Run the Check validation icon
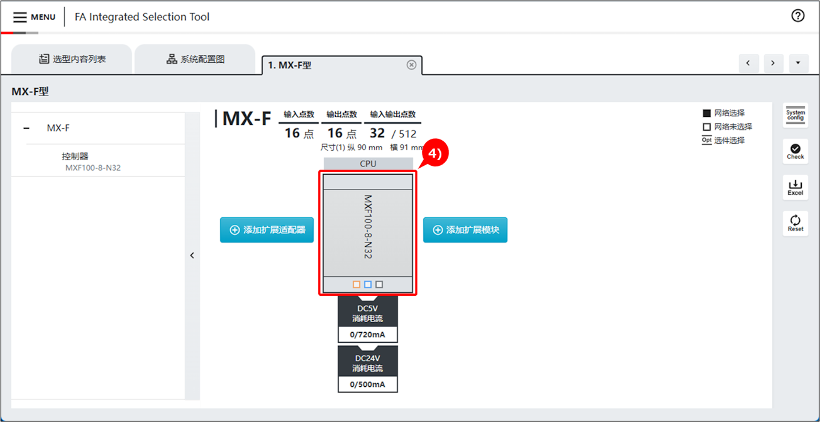Image resolution: width=820 pixels, height=422 pixels. point(795,151)
